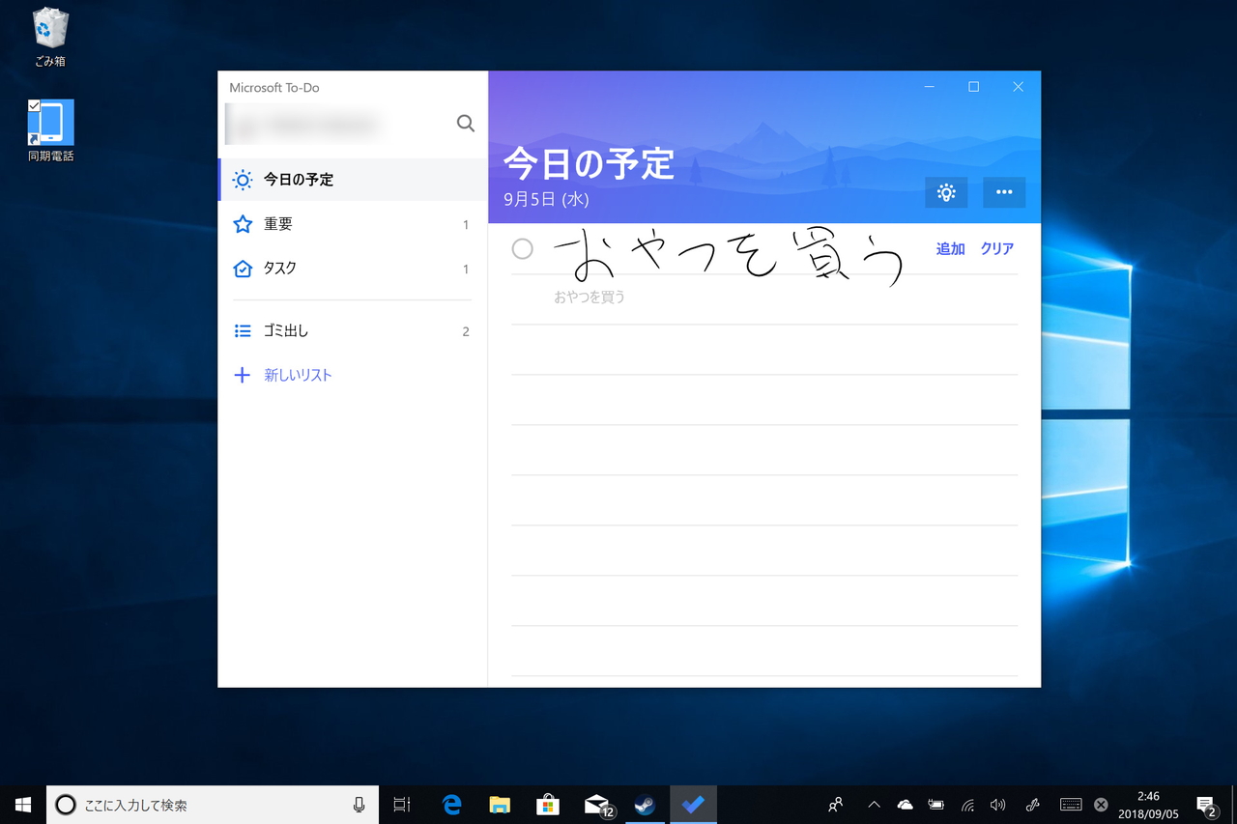Mark the おやつを買う task complete
1237x824 pixels.
pos(523,248)
